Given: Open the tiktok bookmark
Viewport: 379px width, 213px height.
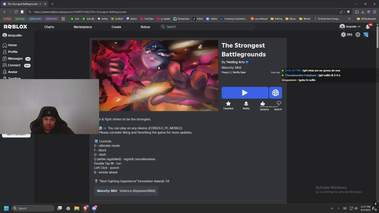Looking at the screenshot, I should click(x=198, y=19).
